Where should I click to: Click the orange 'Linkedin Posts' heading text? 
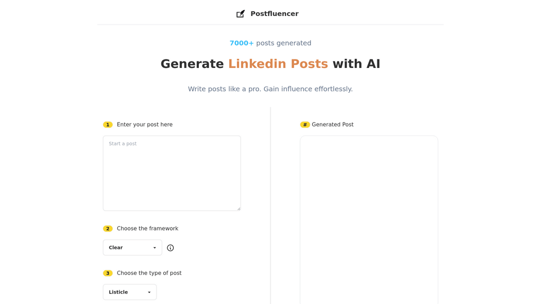278,64
